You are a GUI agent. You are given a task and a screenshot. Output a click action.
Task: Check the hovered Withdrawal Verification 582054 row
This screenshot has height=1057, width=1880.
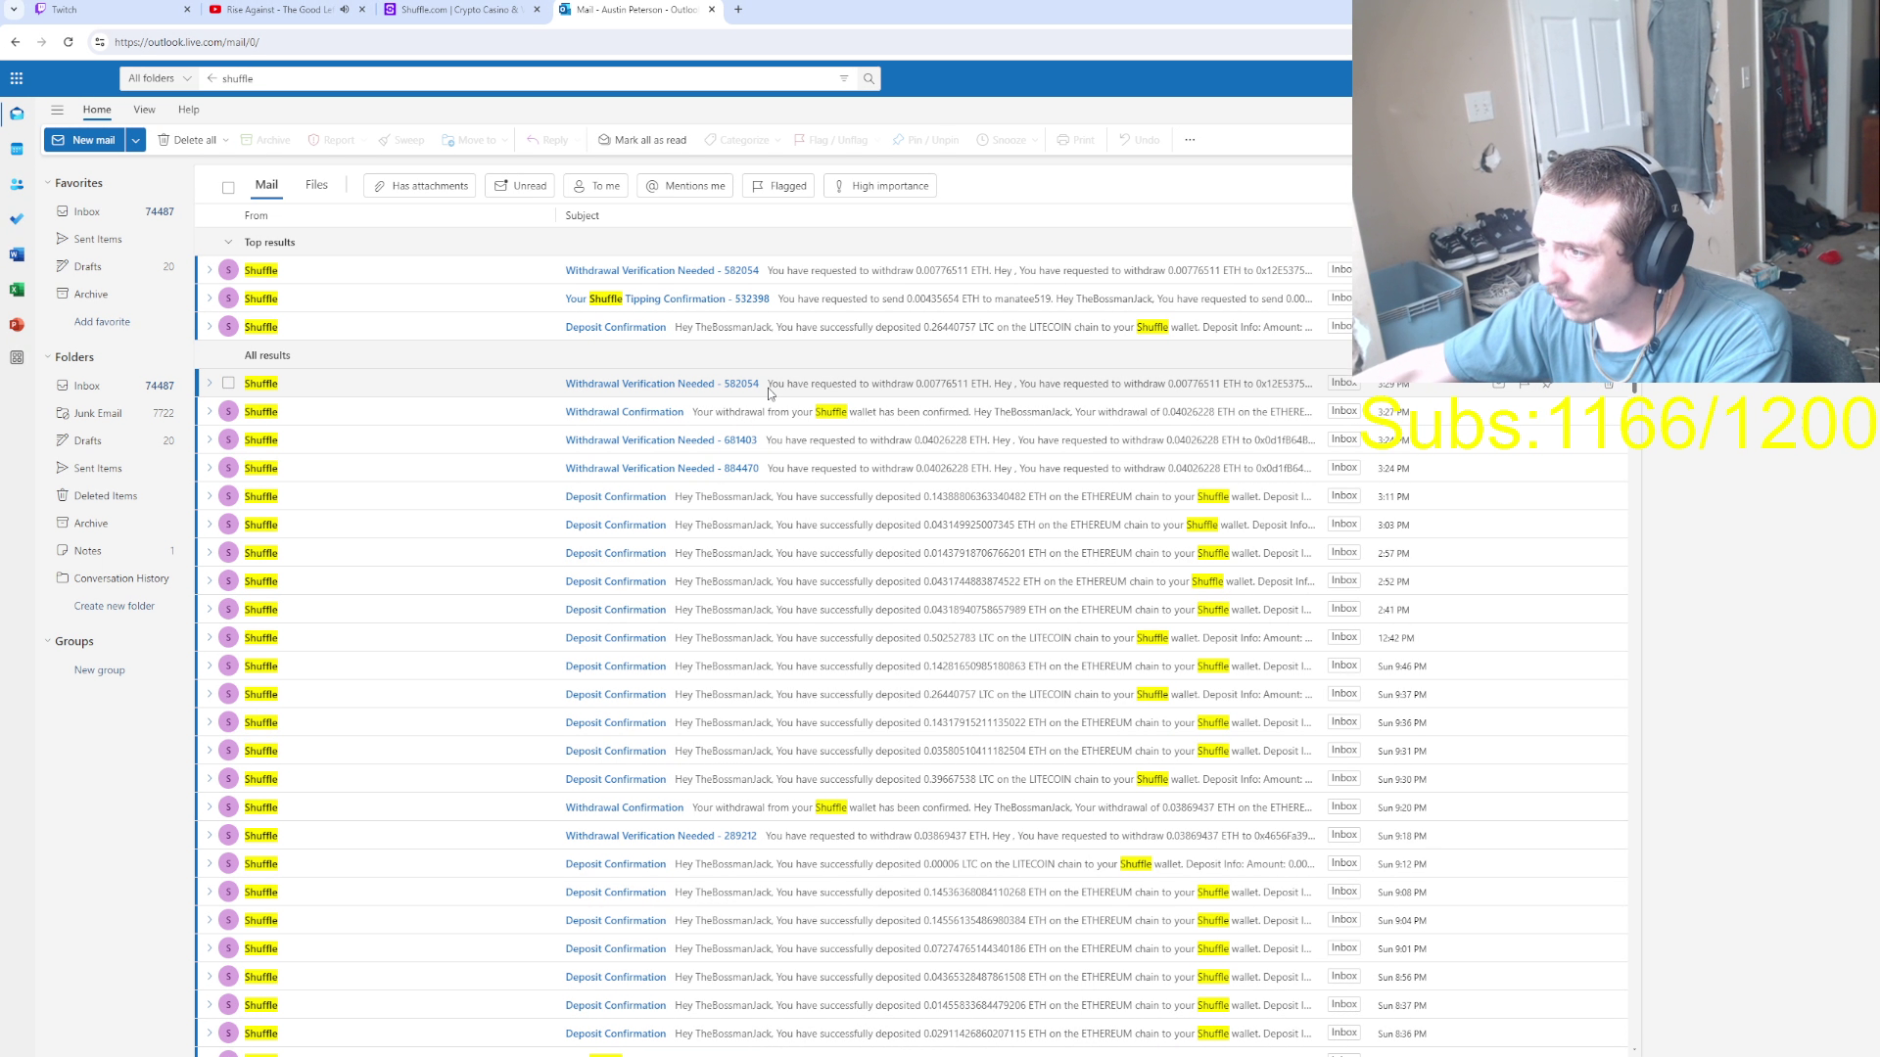(x=228, y=384)
